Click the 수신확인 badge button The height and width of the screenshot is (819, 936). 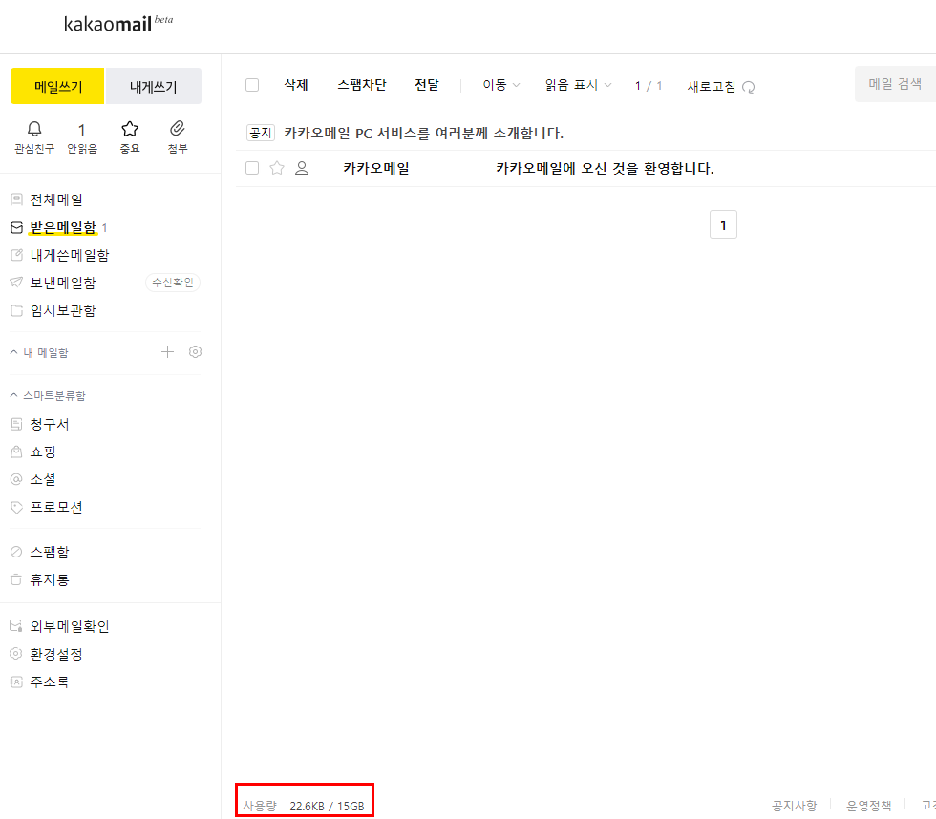coord(173,283)
